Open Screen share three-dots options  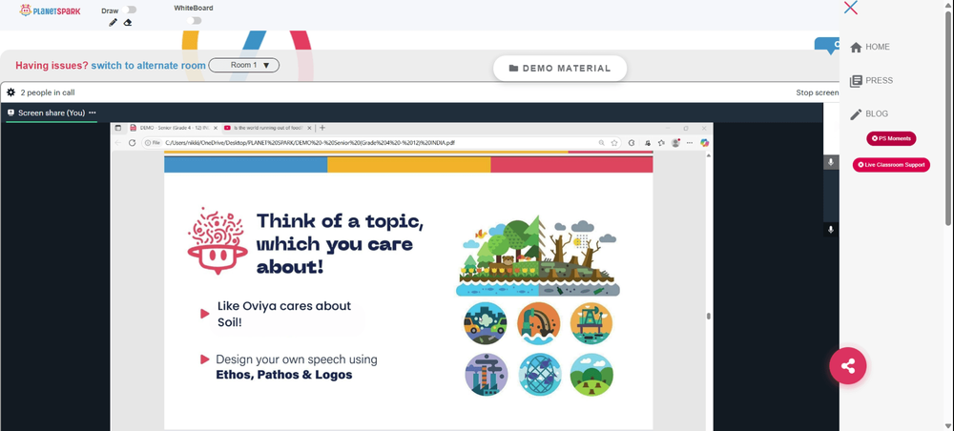[93, 113]
